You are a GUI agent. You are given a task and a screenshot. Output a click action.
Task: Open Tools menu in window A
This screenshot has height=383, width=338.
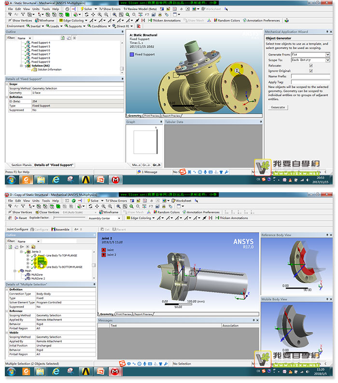[46, 9]
